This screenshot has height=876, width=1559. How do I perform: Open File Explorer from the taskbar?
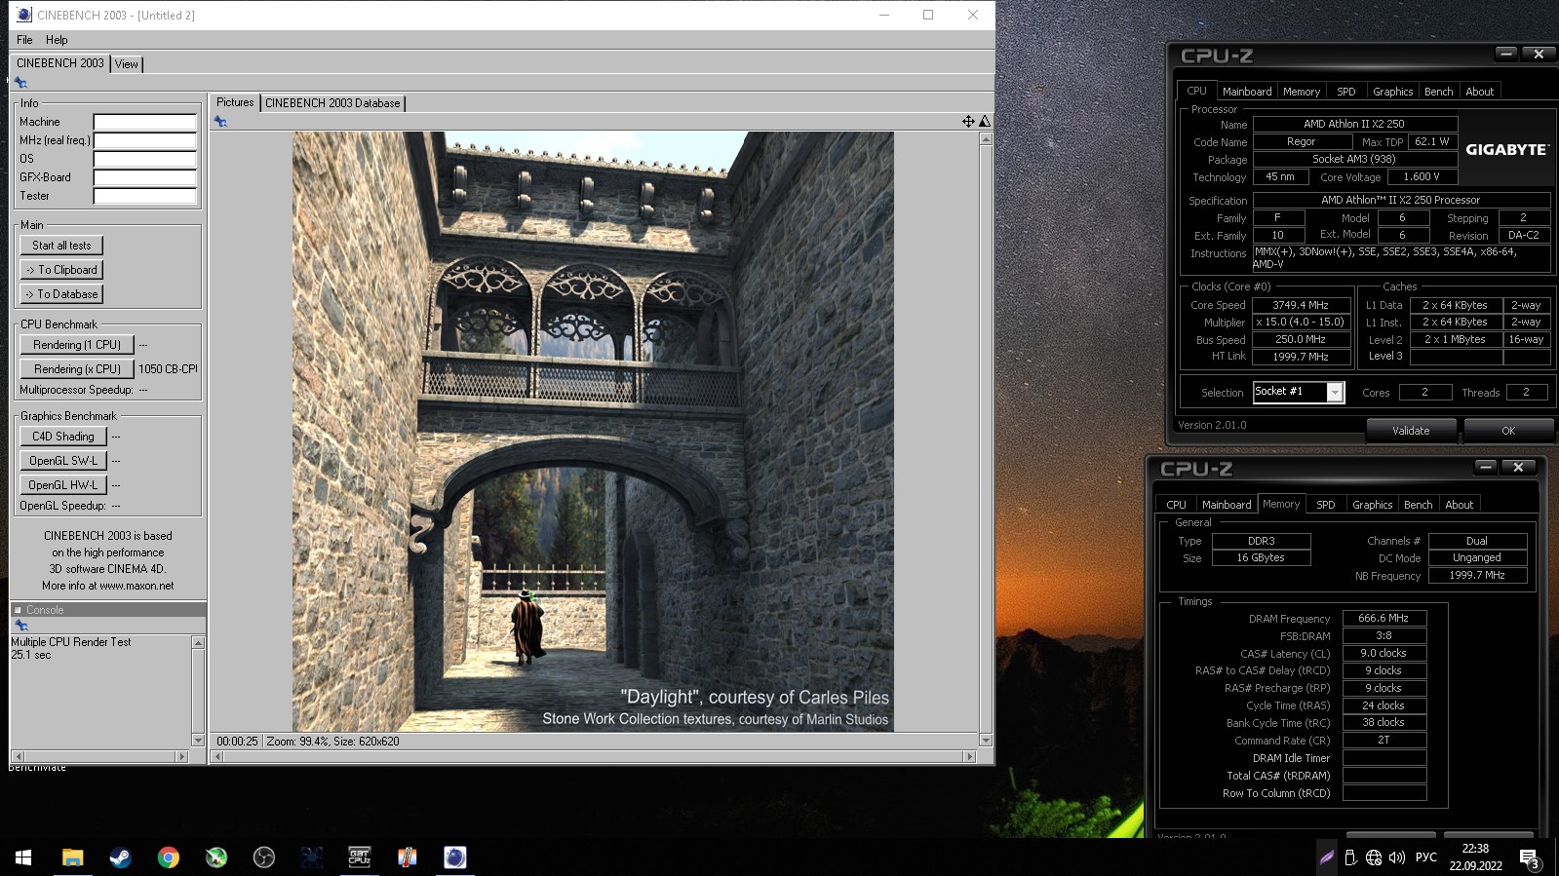point(72,857)
